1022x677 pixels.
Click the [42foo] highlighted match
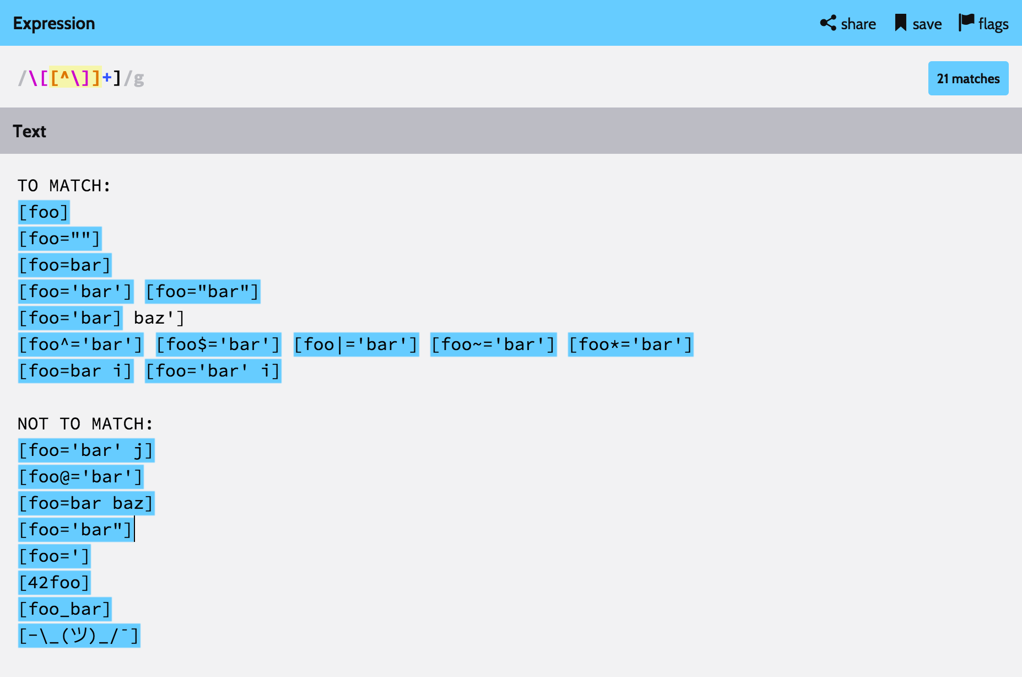tap(54, 583)
